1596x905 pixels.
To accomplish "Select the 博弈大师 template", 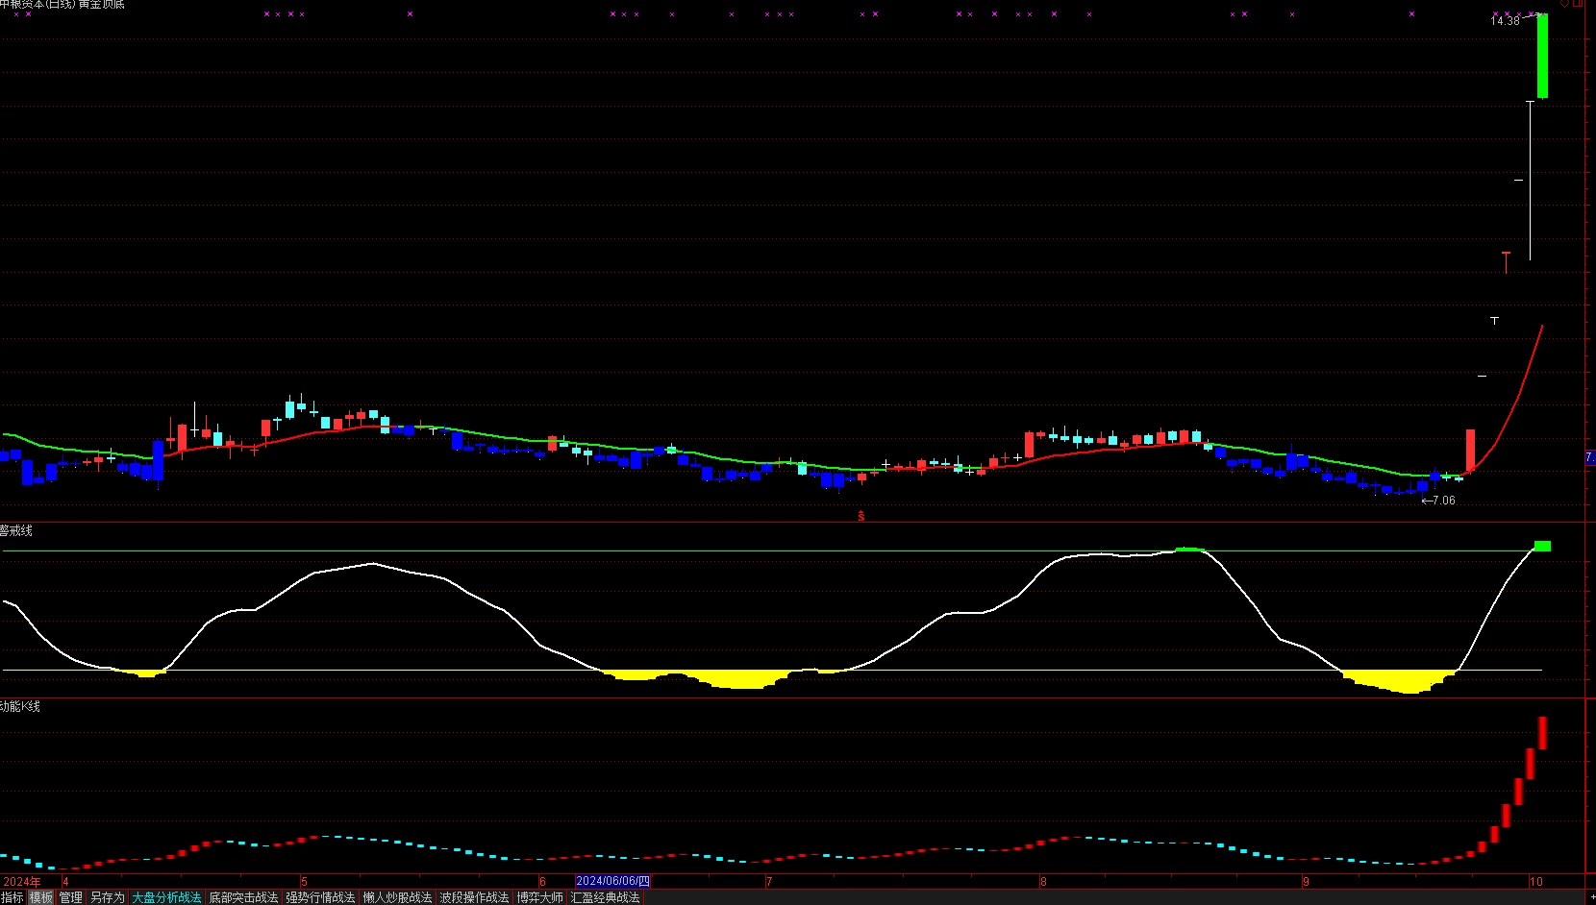I will pos(540,897).
